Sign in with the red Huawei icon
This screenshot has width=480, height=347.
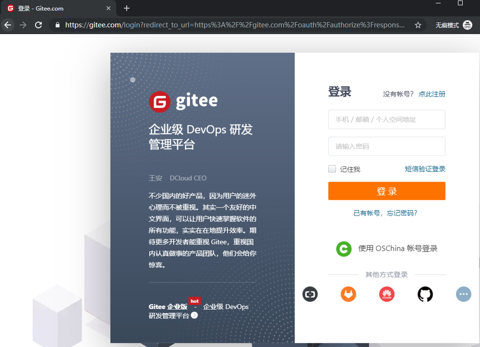[386, 294]
